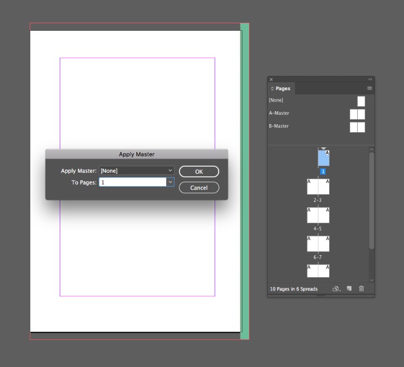The height and width of the screenshot is (367, 404).
Task: Select the spread 2-3 thumbnail
Action: (x=318, y=187)
